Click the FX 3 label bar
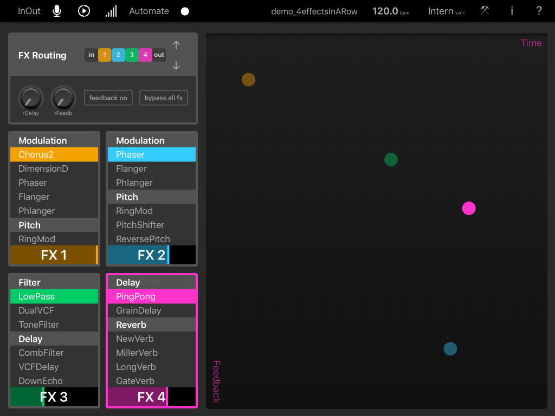555x416 pixels. coord(54,397)
